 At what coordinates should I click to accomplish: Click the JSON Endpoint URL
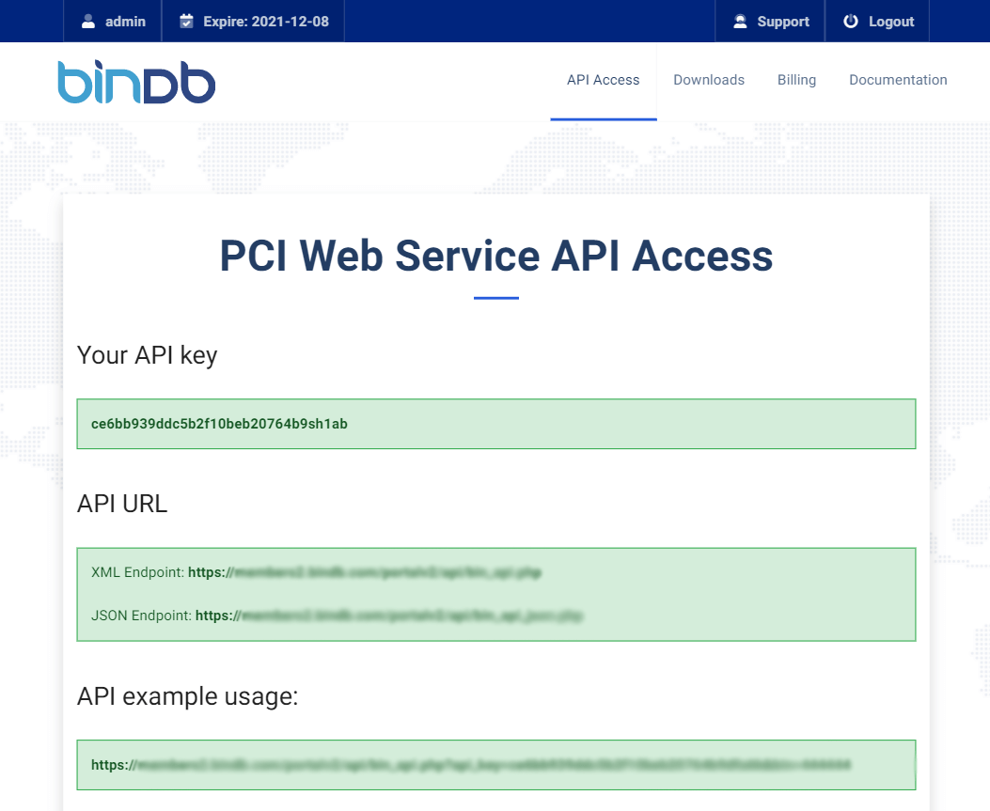(x=389, y=616)
